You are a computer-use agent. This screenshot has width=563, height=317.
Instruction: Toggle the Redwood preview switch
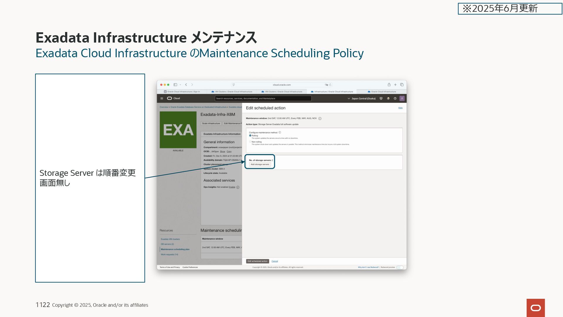[400, 267]
